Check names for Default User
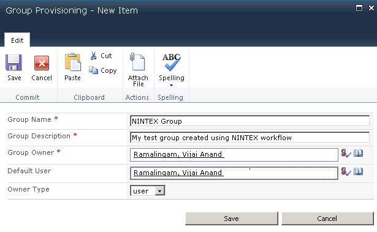 tap(346, 171)
